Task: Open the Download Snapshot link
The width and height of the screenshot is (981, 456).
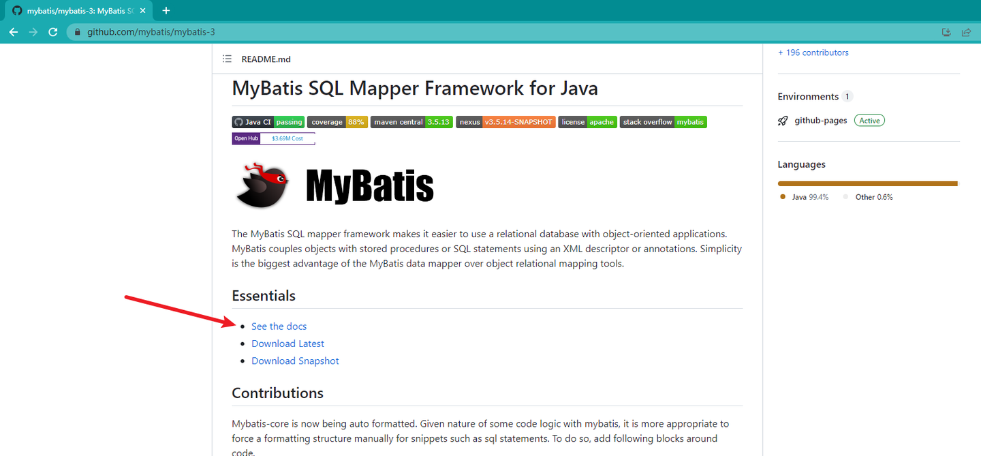Action: (295, 361)
